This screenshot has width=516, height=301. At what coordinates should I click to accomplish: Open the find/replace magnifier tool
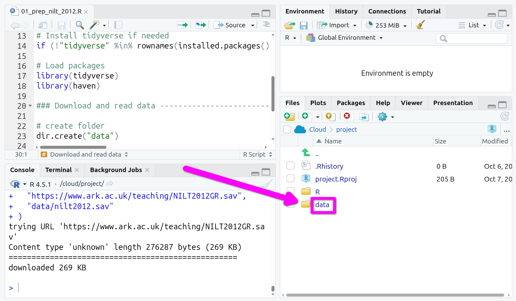click(79, 25)
